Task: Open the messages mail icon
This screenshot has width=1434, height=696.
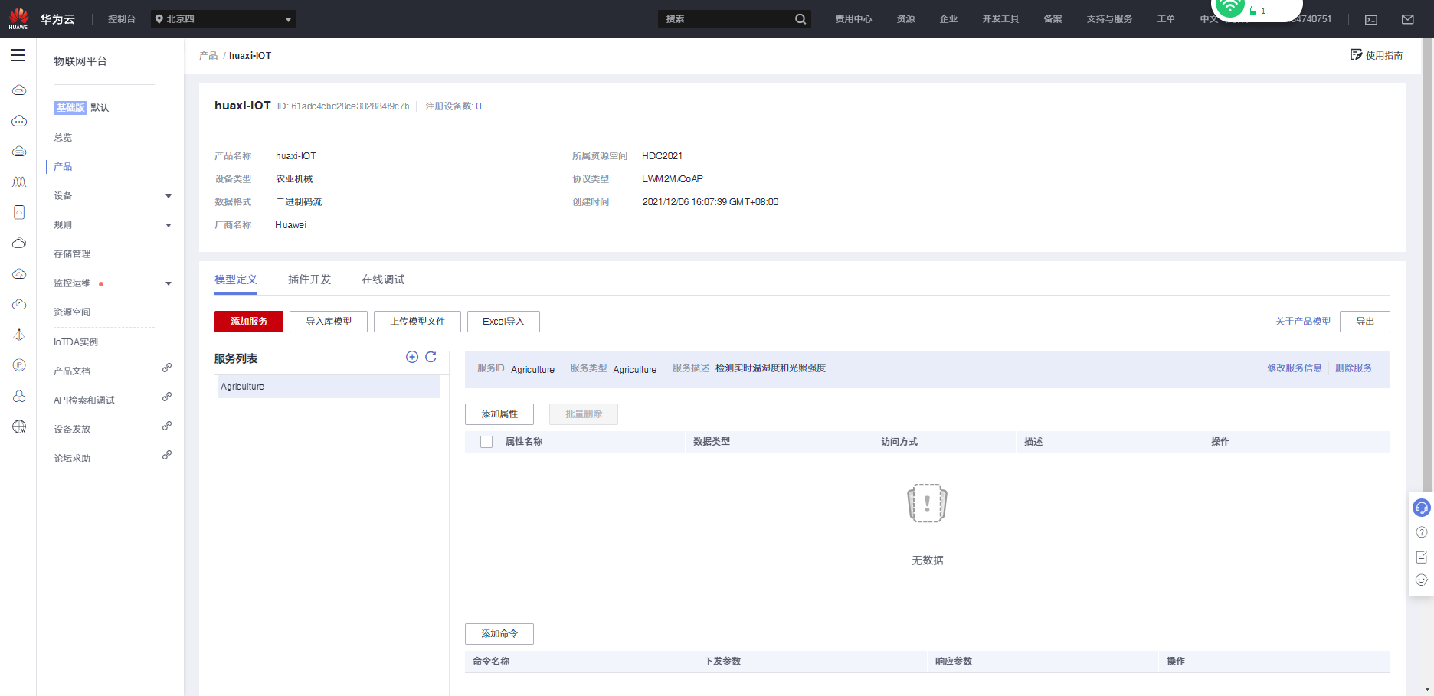Action: [1408, 19]
